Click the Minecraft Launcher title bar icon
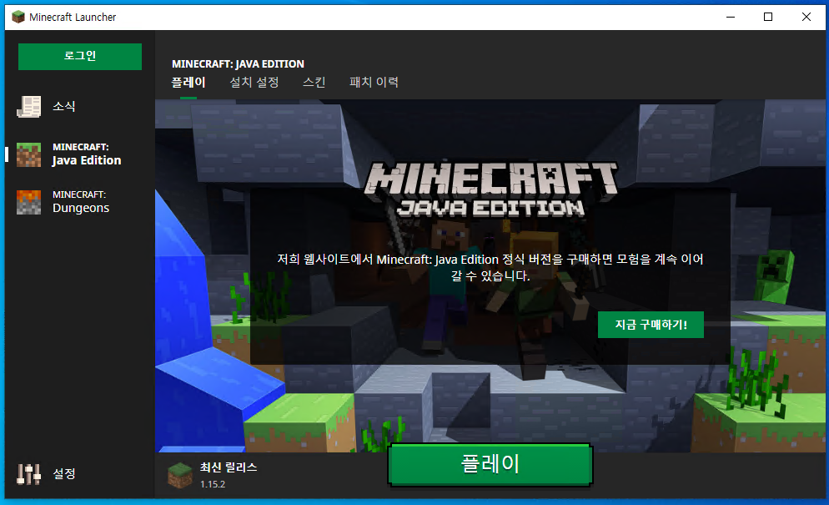 (18, 17)
